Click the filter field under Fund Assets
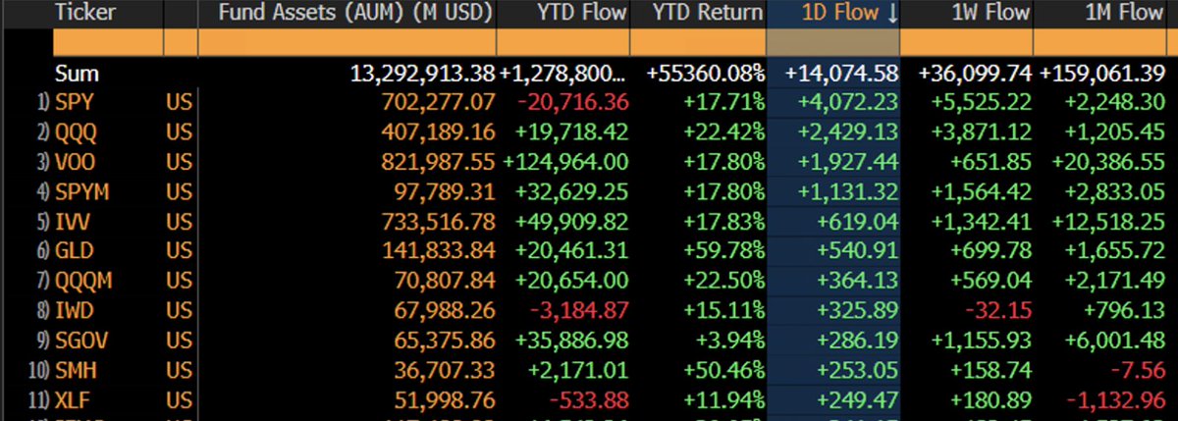1178x421 pixels. (x=348, y=43)
